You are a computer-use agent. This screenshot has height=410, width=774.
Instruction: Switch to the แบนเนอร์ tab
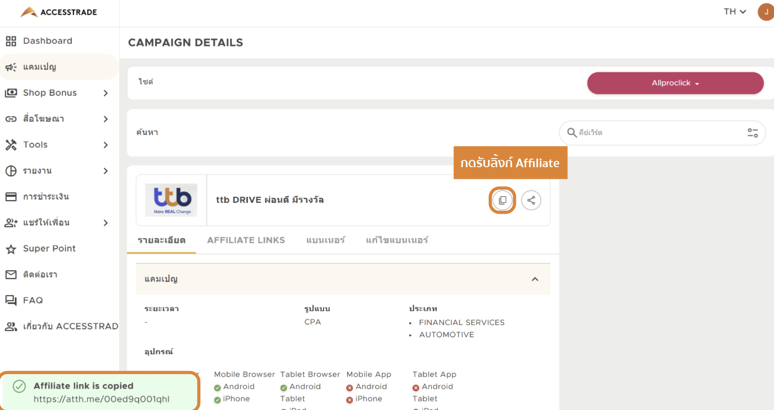coord(325,240)
